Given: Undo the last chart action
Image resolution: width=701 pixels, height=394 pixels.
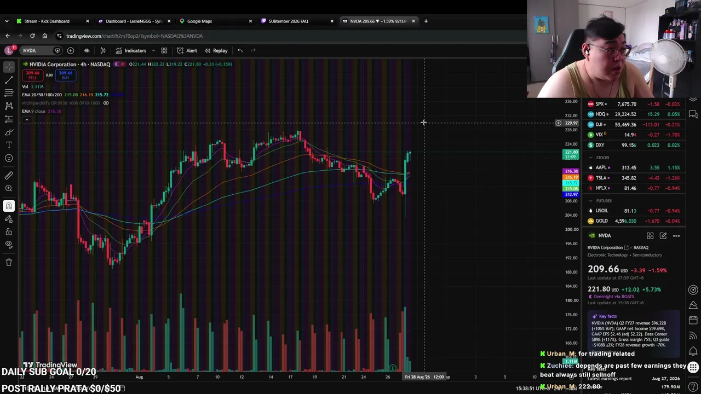Looking at the screenshot, I should [x=240, y=50].
